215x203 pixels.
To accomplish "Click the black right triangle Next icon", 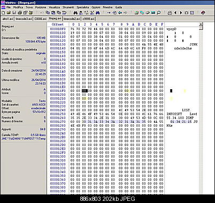I will 181,13.
